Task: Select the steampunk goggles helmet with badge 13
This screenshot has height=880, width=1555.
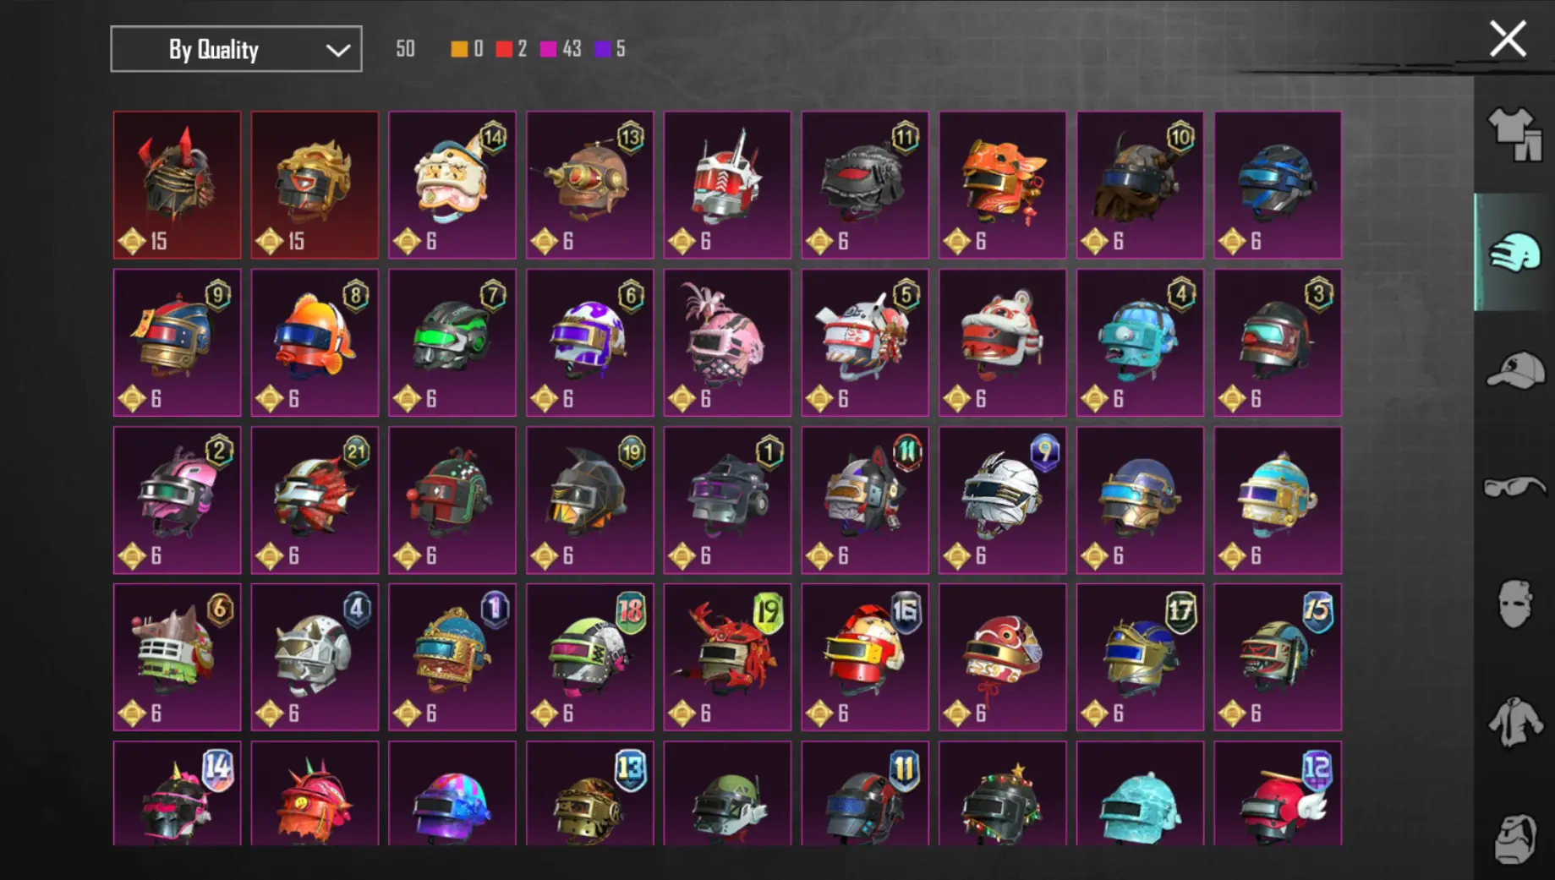Action: click(x=589, y=185)
